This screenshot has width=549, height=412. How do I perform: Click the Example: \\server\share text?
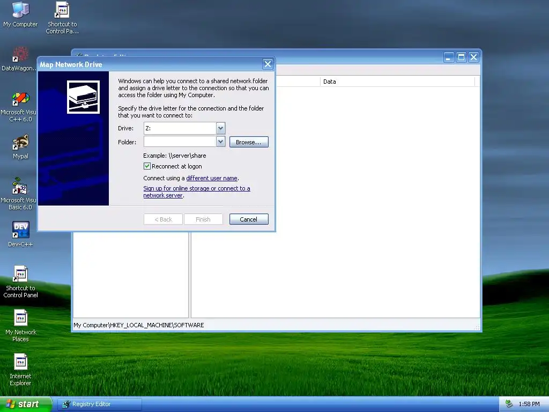click(175, 156)
